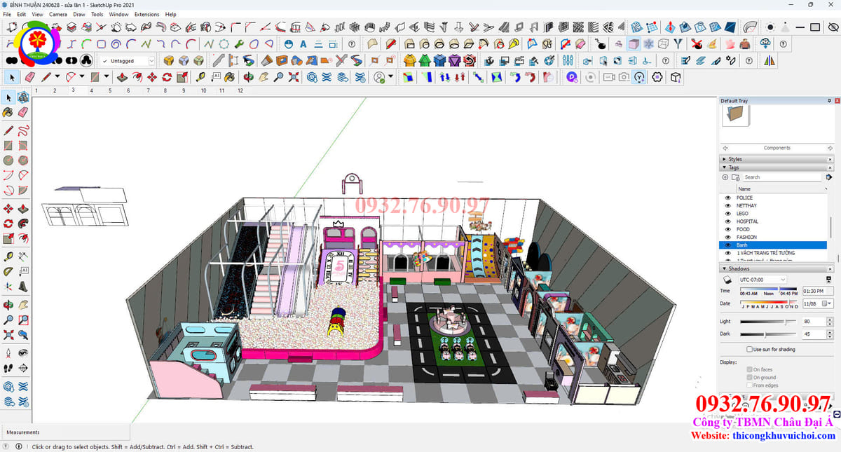Click the Add Tag plus icon
Image resolution: width=841 pixels, height=452 pixels.
tap(725, 177)
